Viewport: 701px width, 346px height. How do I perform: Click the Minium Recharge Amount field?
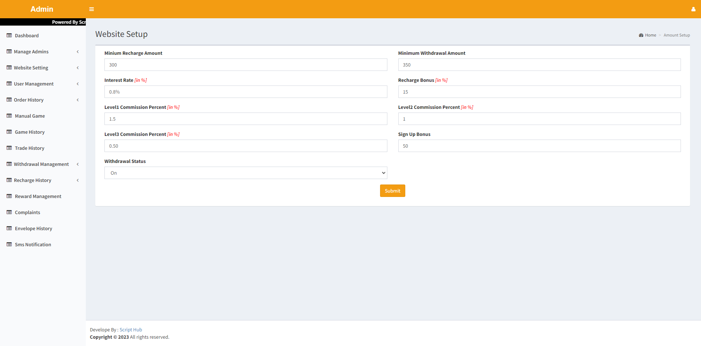[245, 65]
